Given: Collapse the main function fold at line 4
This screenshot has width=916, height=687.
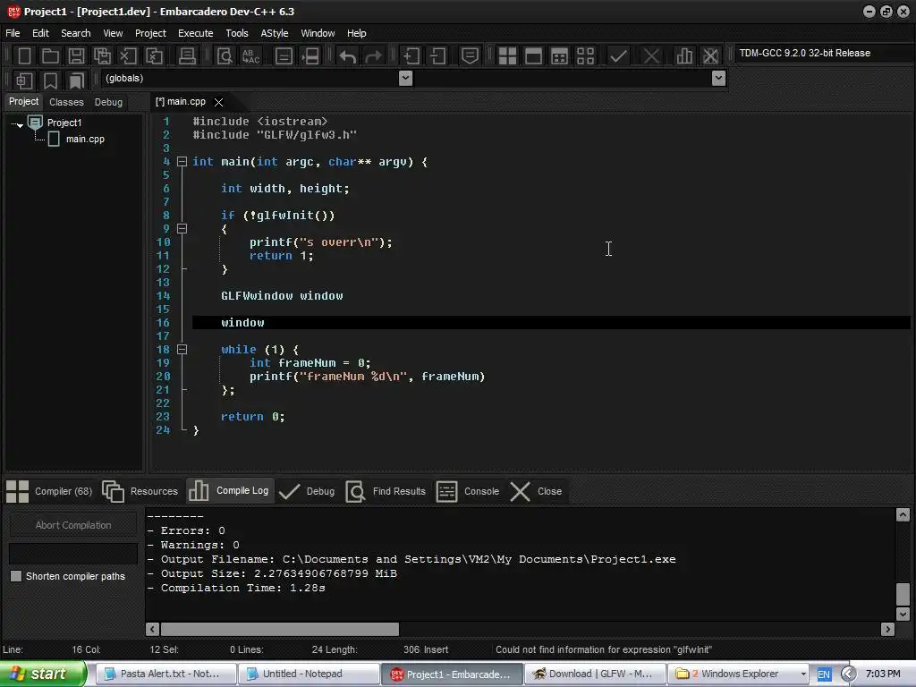Looking at the screenshot, I should pos(182,161).
